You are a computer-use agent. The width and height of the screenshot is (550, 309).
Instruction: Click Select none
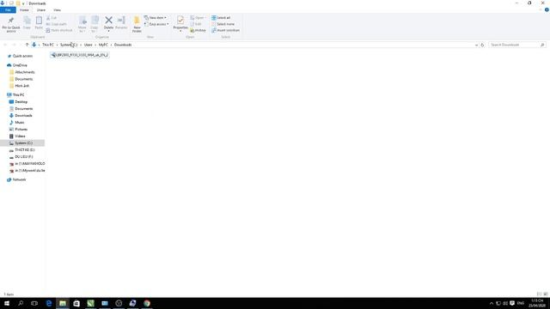223,24
